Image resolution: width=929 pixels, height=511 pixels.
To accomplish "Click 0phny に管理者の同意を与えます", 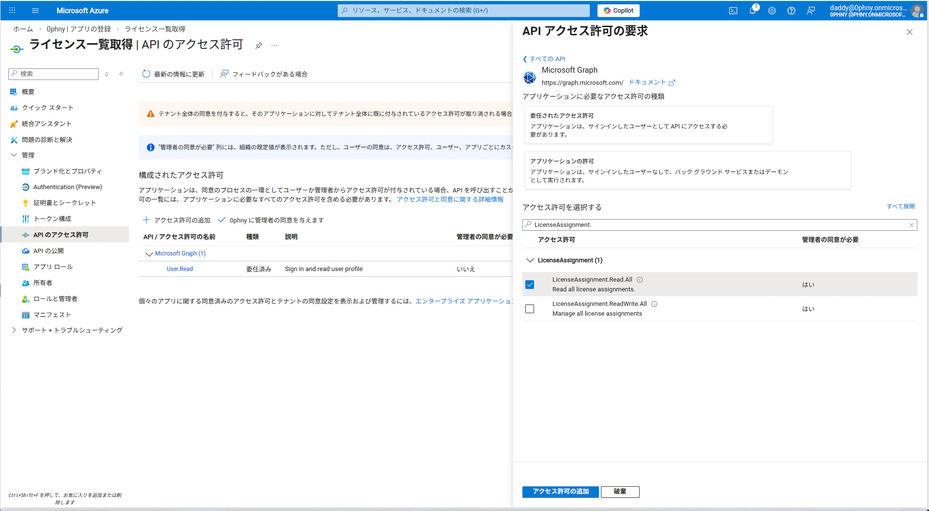I will pyautogui.click(x=271, y=220).
